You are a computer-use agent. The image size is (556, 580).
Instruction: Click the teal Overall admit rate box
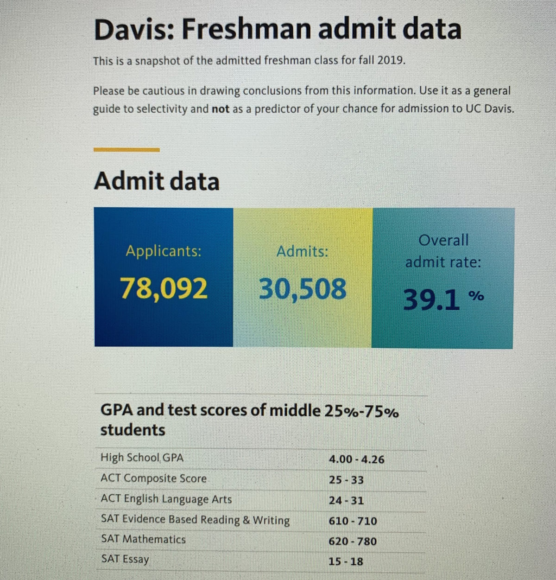443,278
